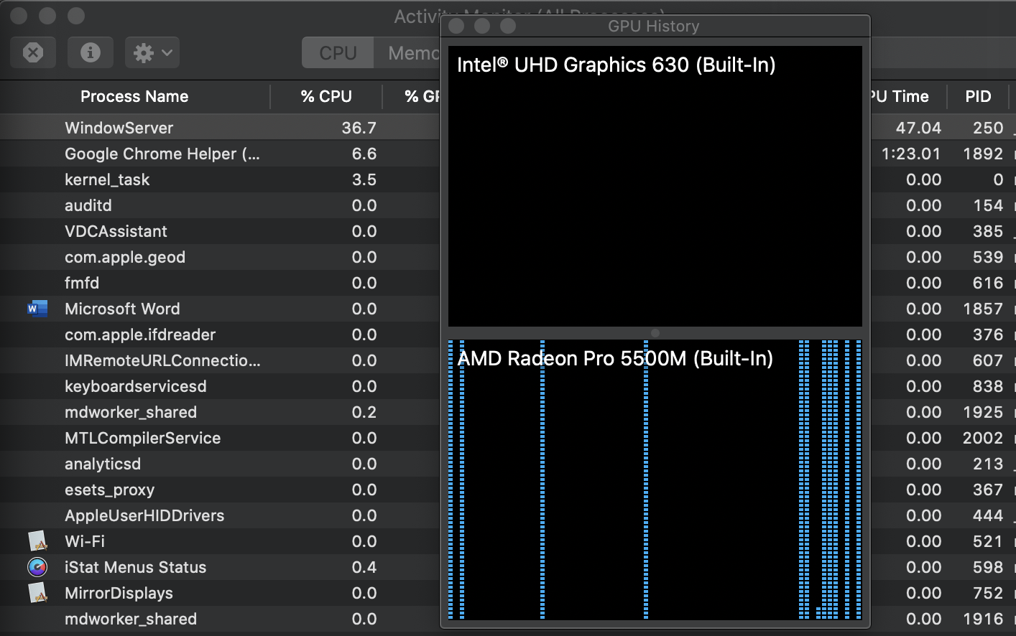This screenshot has width=1016, height=636.
Task: Click the 3.5 CPU percentage value
Action: pyautogui.click(x=364, y=179)
